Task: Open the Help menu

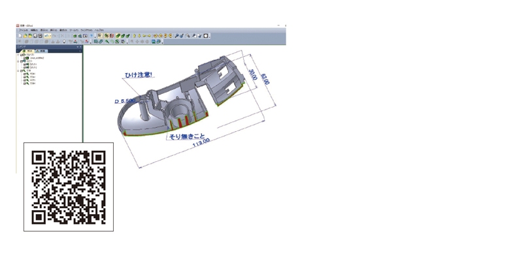Action: coord(99,30)
